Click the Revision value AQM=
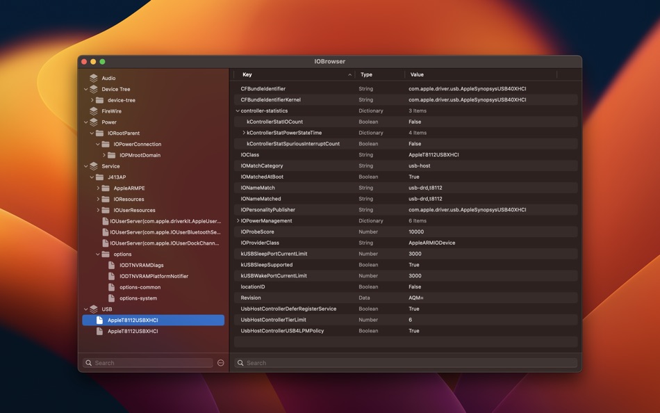Viewport: 660px width, 413px height. (x=416, y=298)
